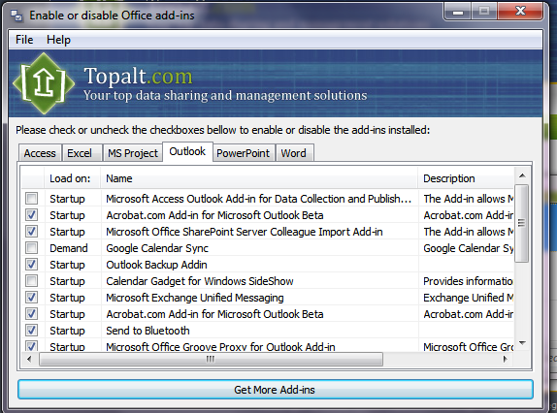Open the File menu
Viewport: 557px width, 413px height.
tap(24, 40)
